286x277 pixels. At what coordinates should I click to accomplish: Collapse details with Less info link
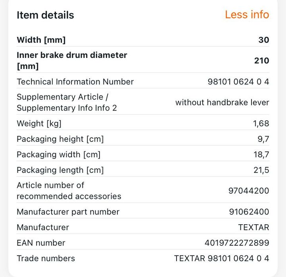(x=247, y=15)
